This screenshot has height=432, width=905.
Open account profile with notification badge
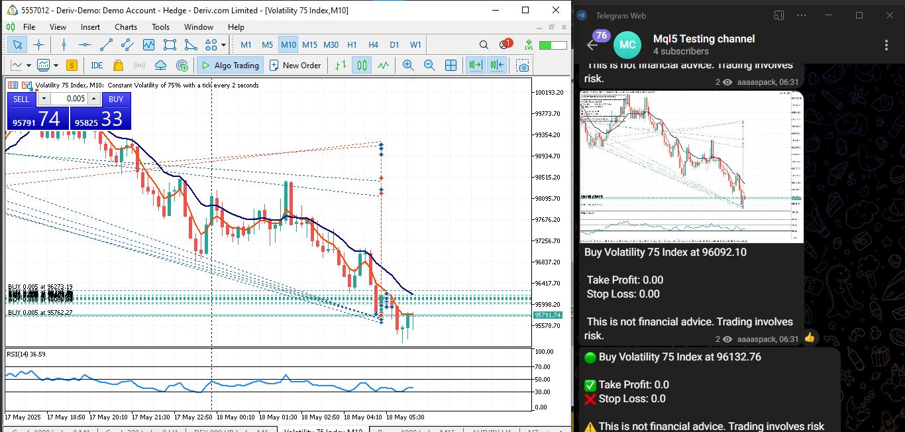coord(506,44)
